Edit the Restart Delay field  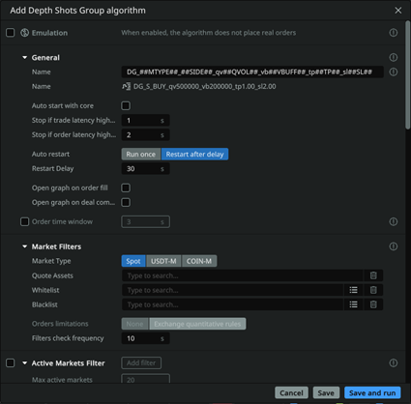coord(145,168)
